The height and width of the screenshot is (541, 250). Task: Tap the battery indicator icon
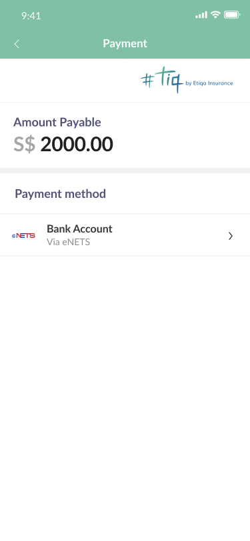click(232, 15)
